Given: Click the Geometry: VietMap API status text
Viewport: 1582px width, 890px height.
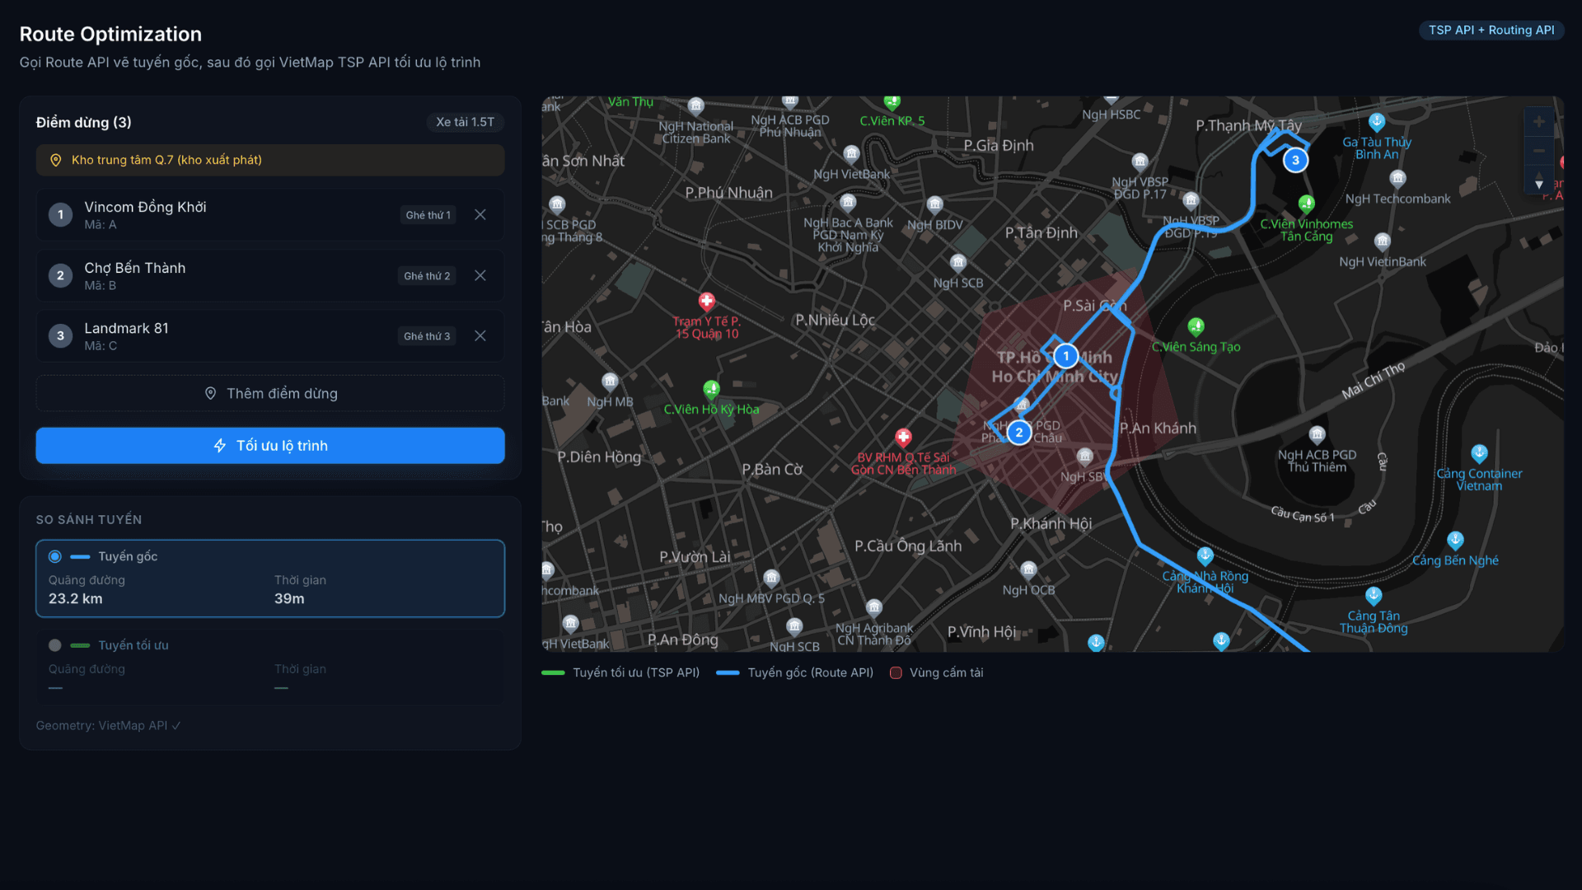Looking at the screenshot, I should coord(109,726).
